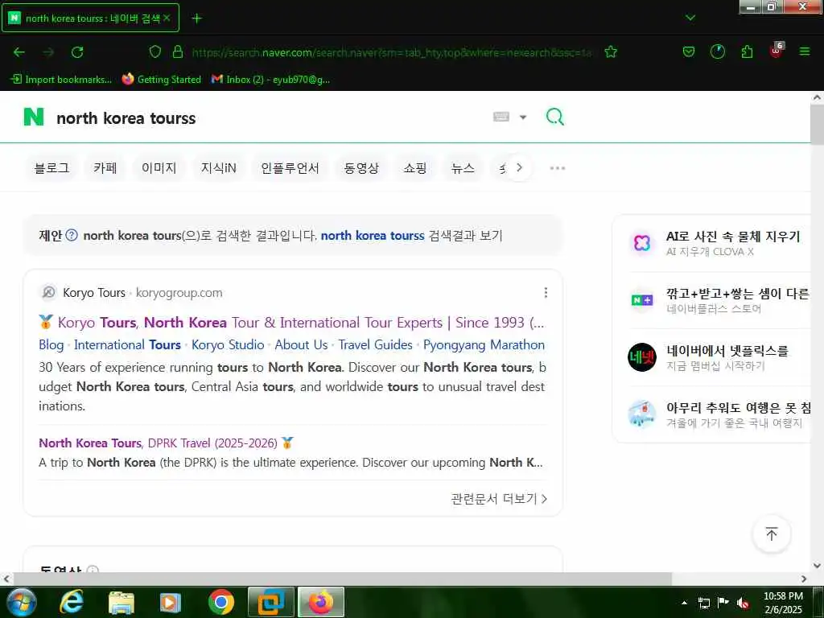Reload the page with the refresh icon
Viewport: 824px width, 618px height.
(77, 52)
